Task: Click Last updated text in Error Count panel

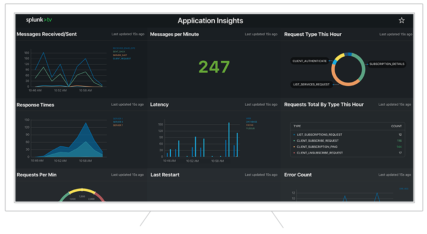Action: (x=395, y=175)
